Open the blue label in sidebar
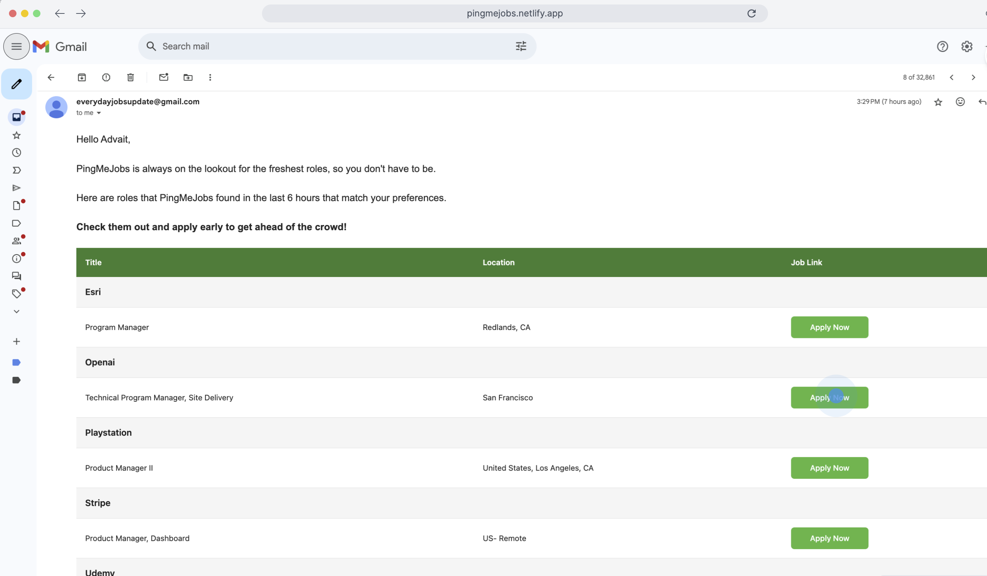987x576 pixels. [x=16, y=363]
